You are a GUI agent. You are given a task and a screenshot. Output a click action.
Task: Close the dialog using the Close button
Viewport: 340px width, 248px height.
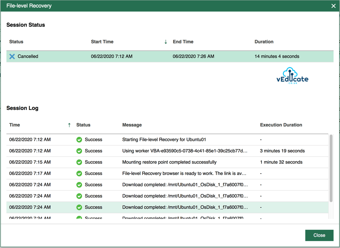[319, 235]
